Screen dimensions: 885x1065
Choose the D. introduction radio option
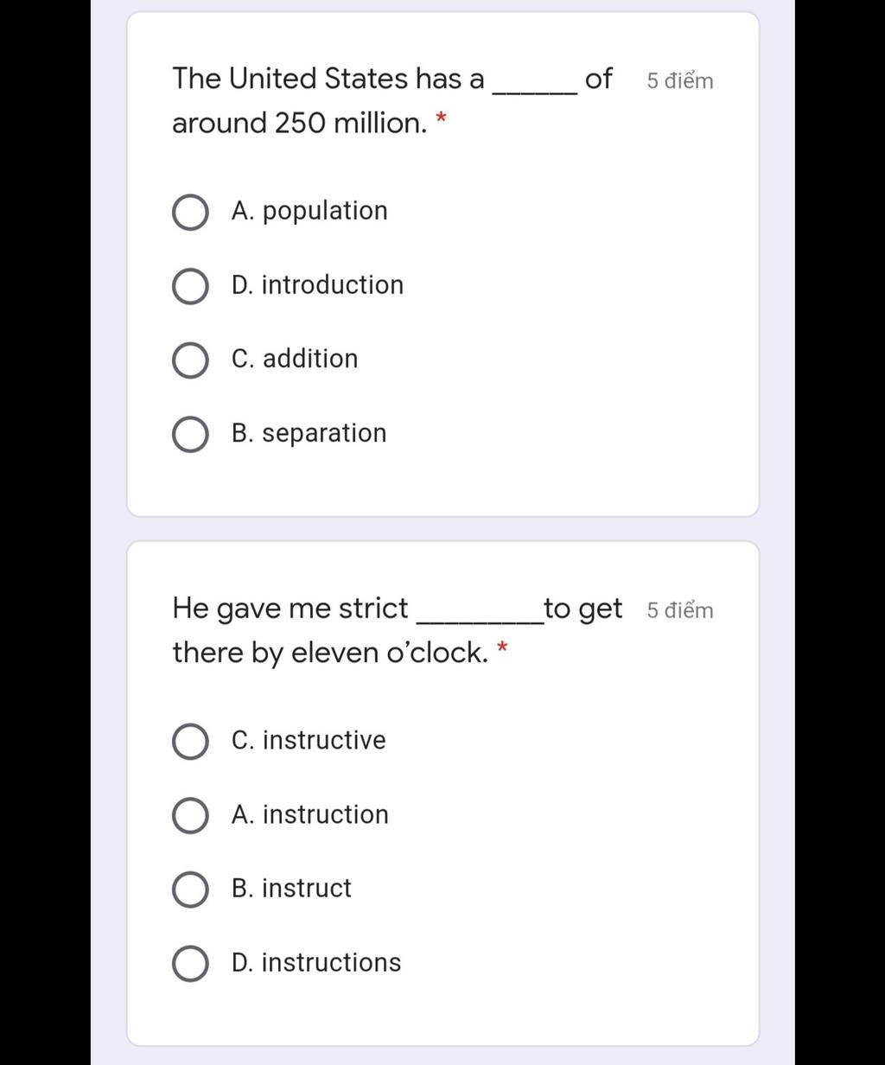[190, 287]
